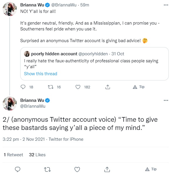172x175 pixels.
Task: Reply to the second tweet in thread
Action: [x=18, y=169]
